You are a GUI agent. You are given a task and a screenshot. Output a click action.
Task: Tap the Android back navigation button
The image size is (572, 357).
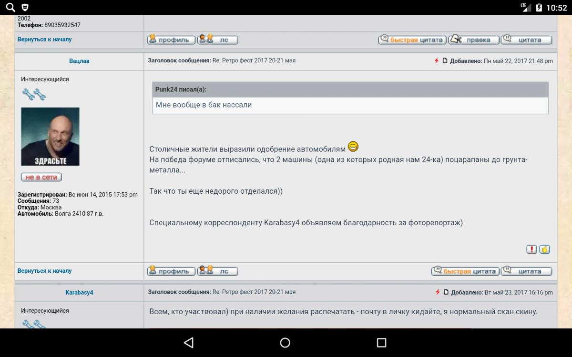click(189, 343)
